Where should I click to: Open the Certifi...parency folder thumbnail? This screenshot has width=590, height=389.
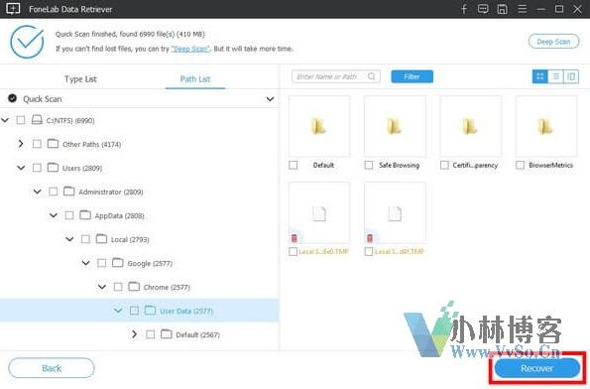tap(470, 126)
